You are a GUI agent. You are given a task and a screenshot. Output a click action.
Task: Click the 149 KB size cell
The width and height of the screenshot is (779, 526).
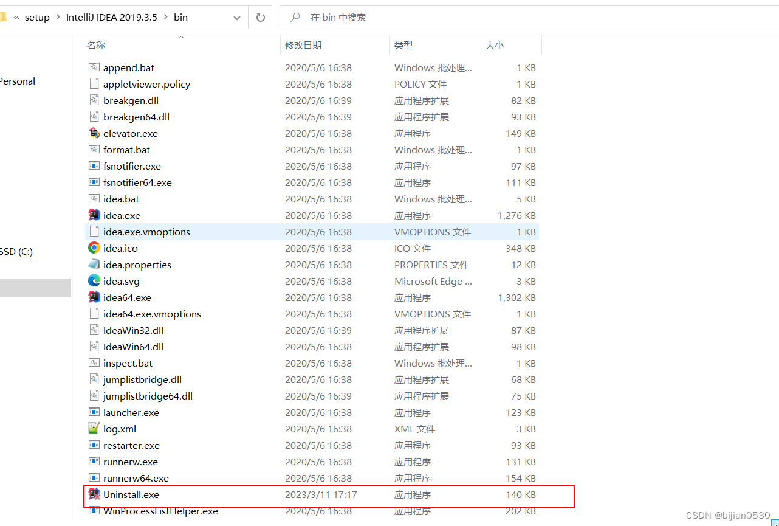521,134
